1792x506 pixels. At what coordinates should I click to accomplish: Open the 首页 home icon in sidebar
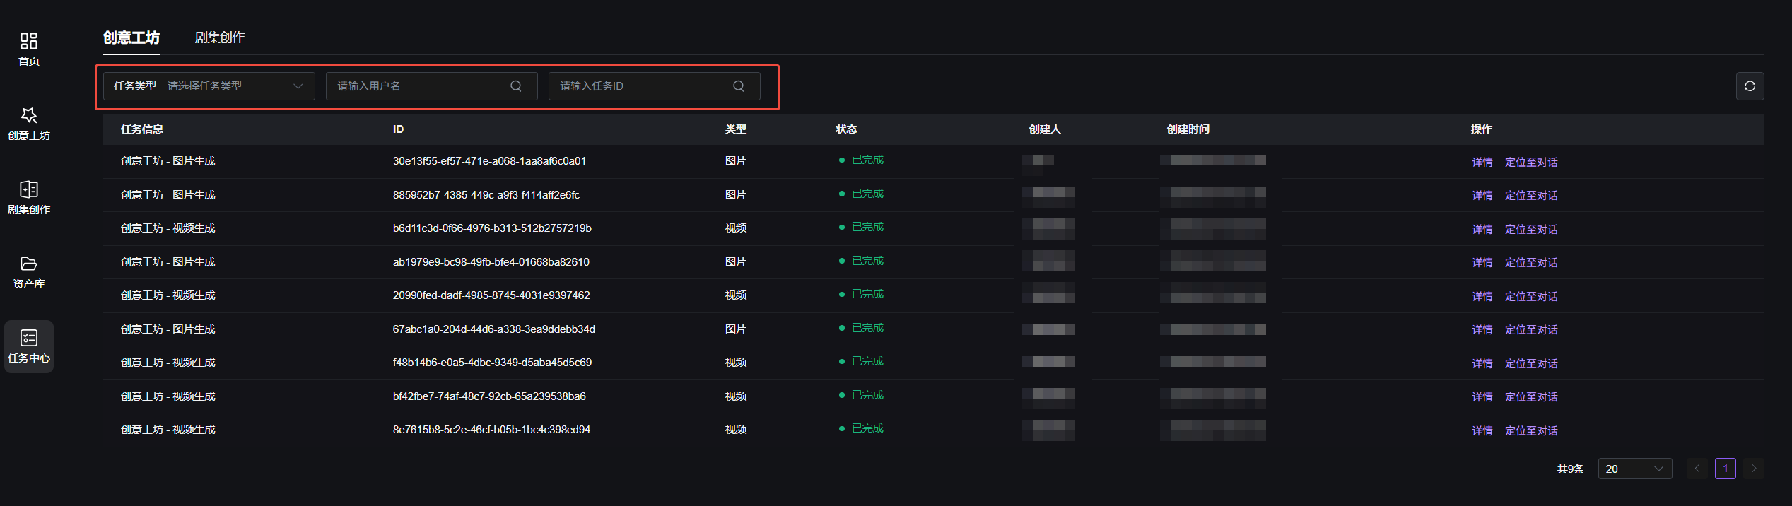(29, 41)
